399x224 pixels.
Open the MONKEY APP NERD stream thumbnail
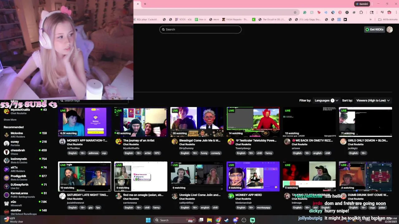[253, 176]
